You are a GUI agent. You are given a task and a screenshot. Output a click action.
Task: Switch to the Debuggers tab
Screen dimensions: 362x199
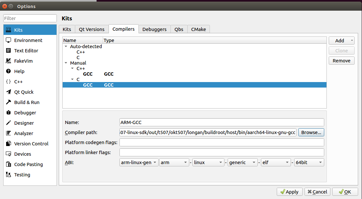tap(154, 29)
